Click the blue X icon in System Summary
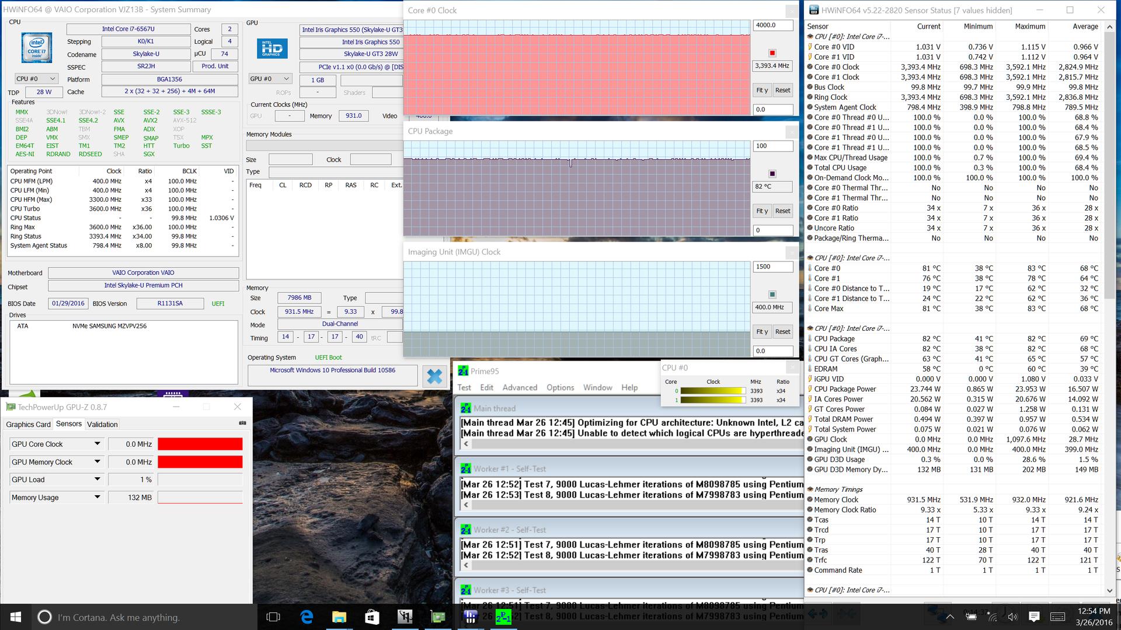This screenshot has height=630, width=1121. click(x=434, y=376)
